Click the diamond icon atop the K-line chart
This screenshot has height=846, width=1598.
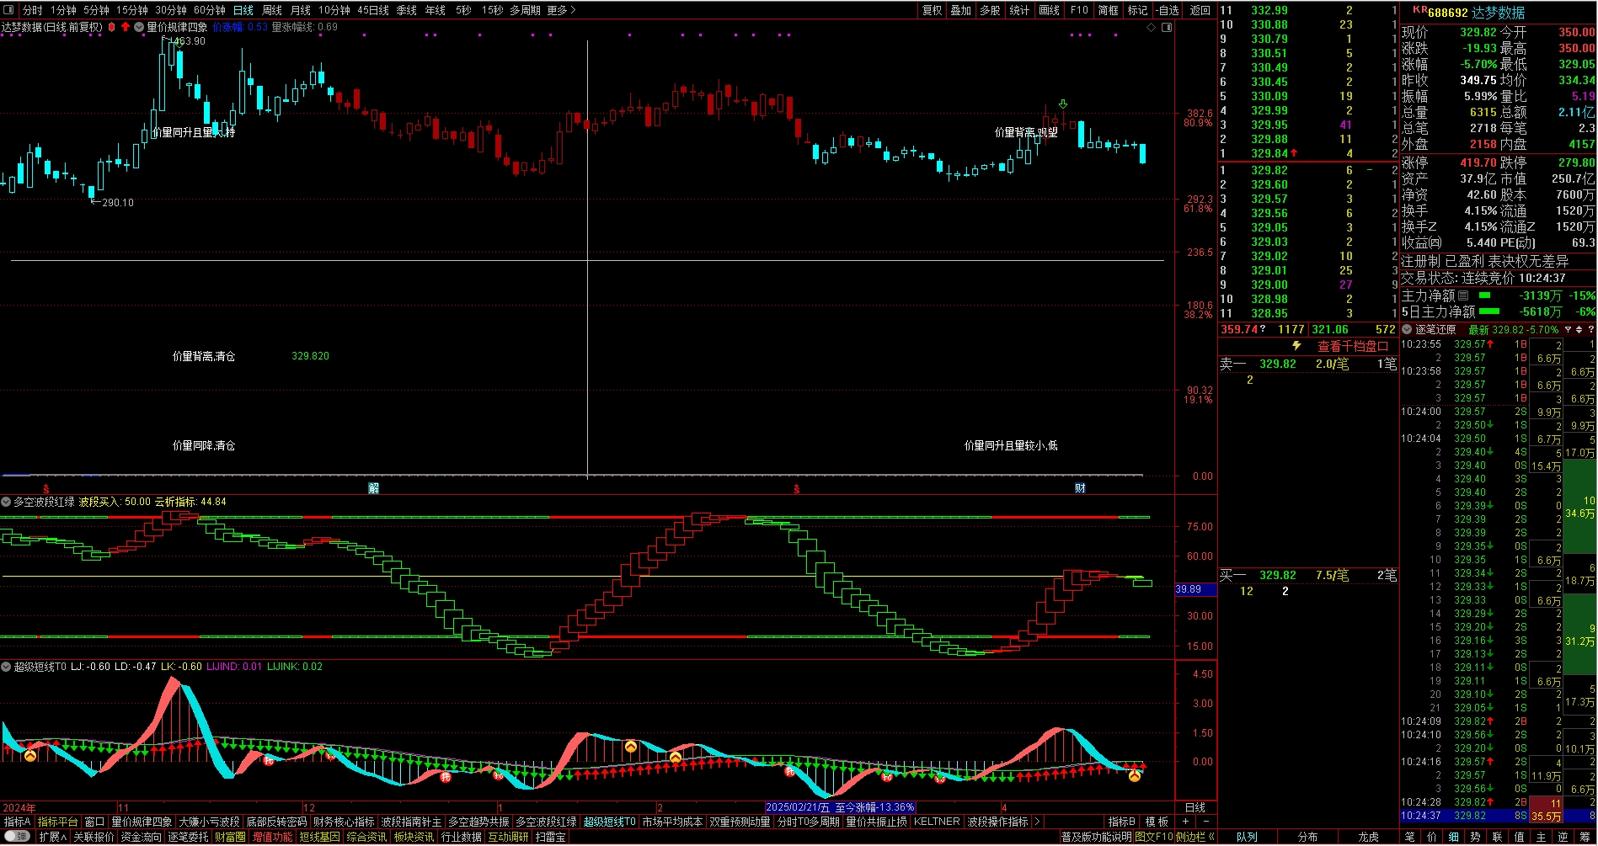click(1152, 27)
